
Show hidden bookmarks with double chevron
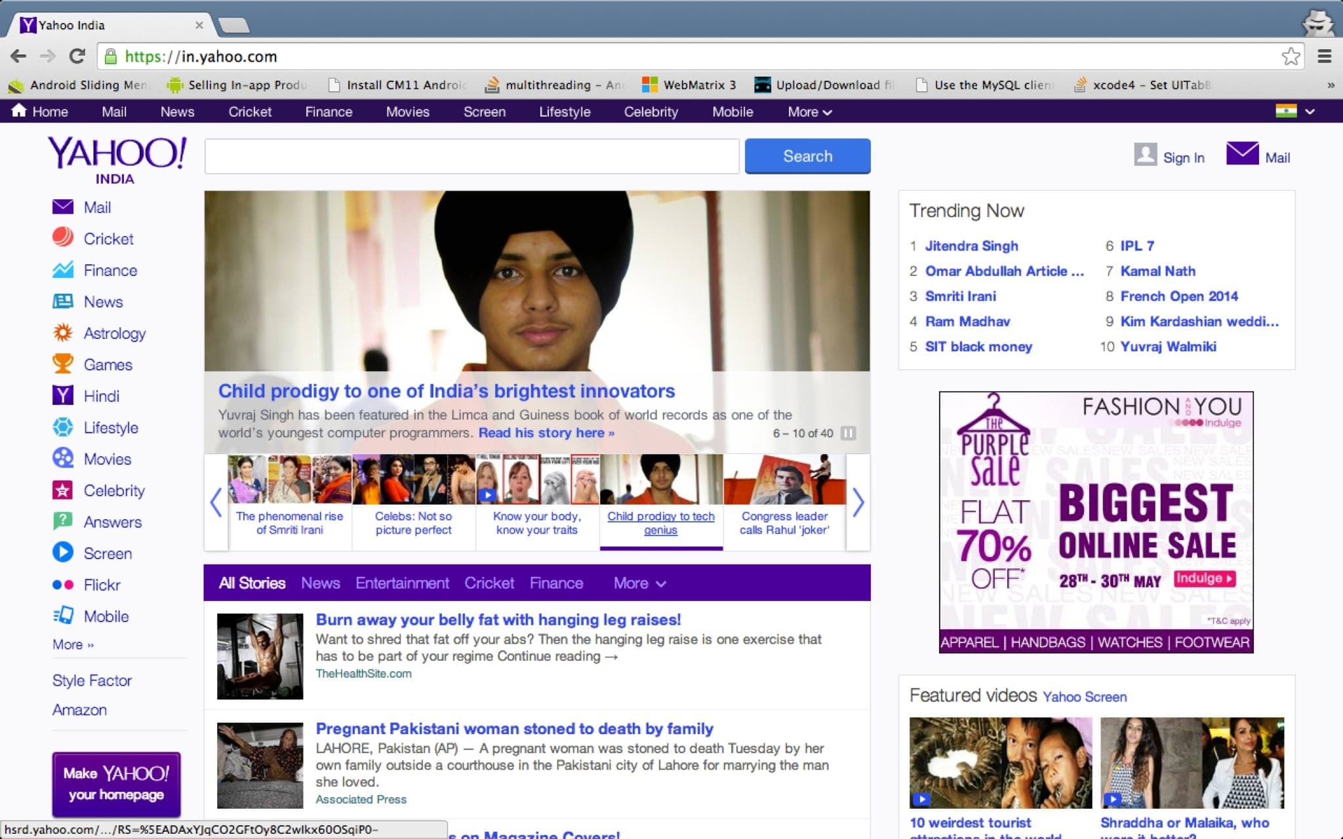point(1331,85)
